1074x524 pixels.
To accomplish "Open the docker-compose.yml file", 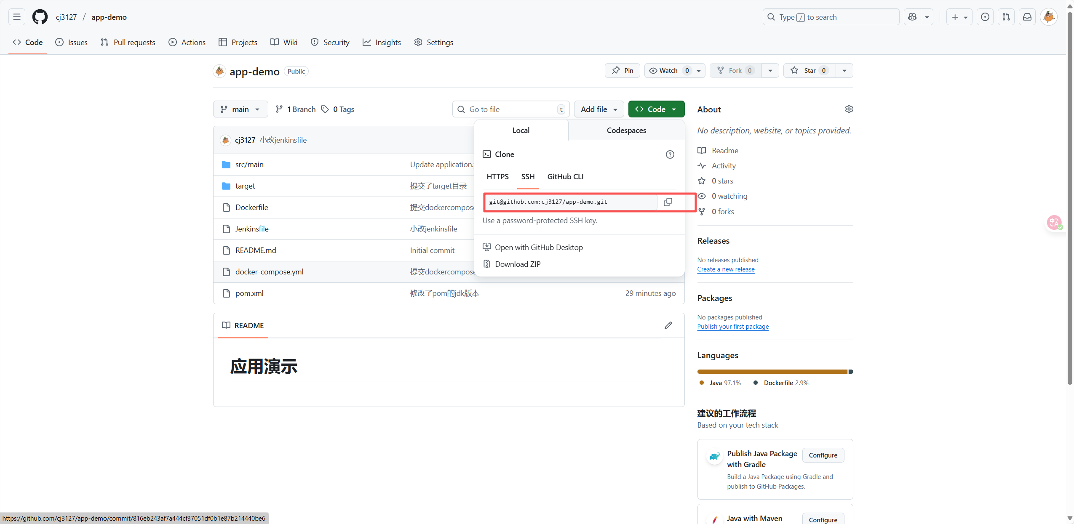I will point(270,272).
